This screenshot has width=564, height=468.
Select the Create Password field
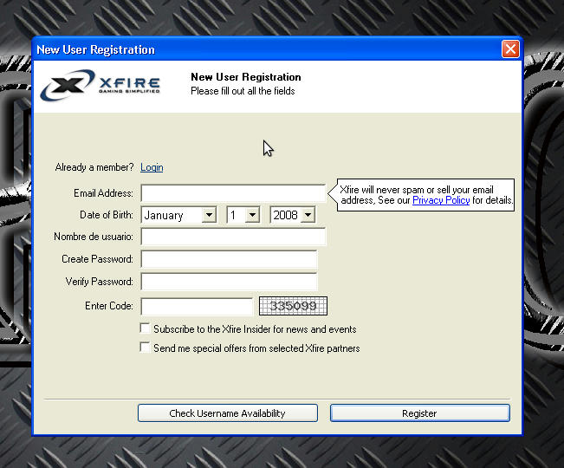229,259
